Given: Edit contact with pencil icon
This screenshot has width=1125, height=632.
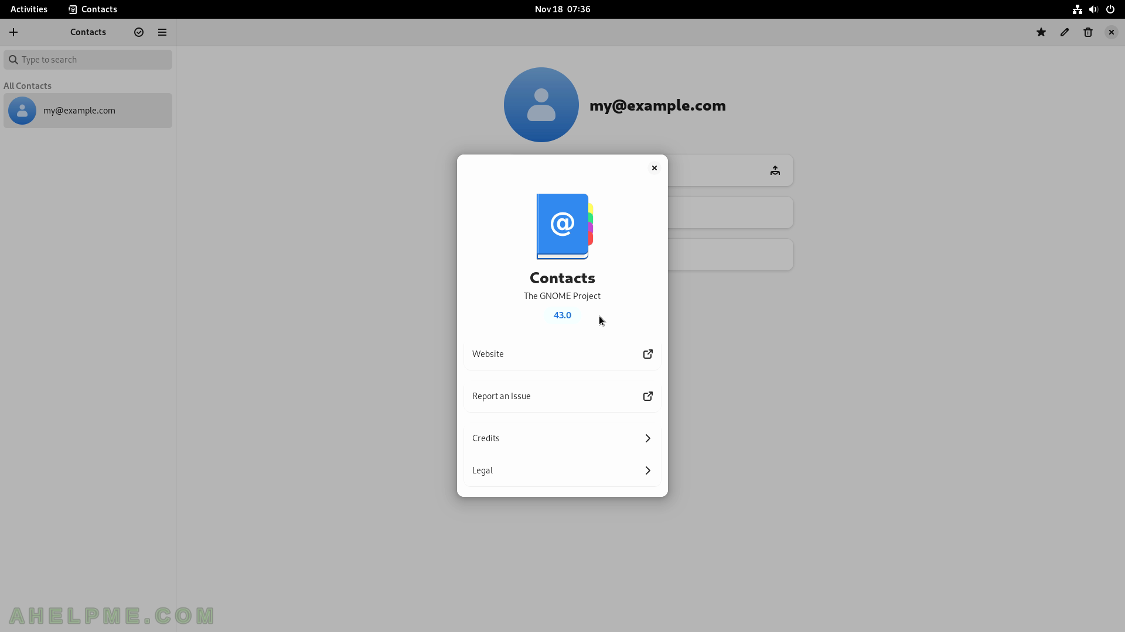Looking at the screenshot, I should 1065,32.
